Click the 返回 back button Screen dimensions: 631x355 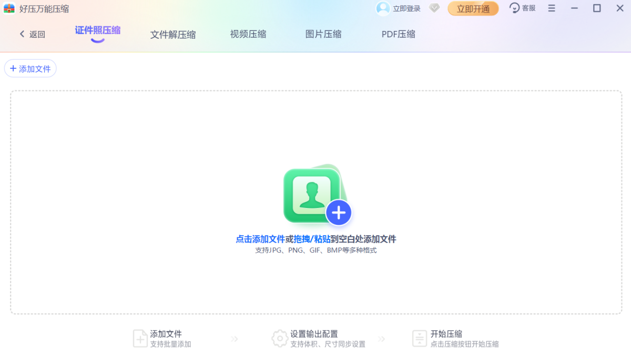pyautogui.click(x=32, y=34)
